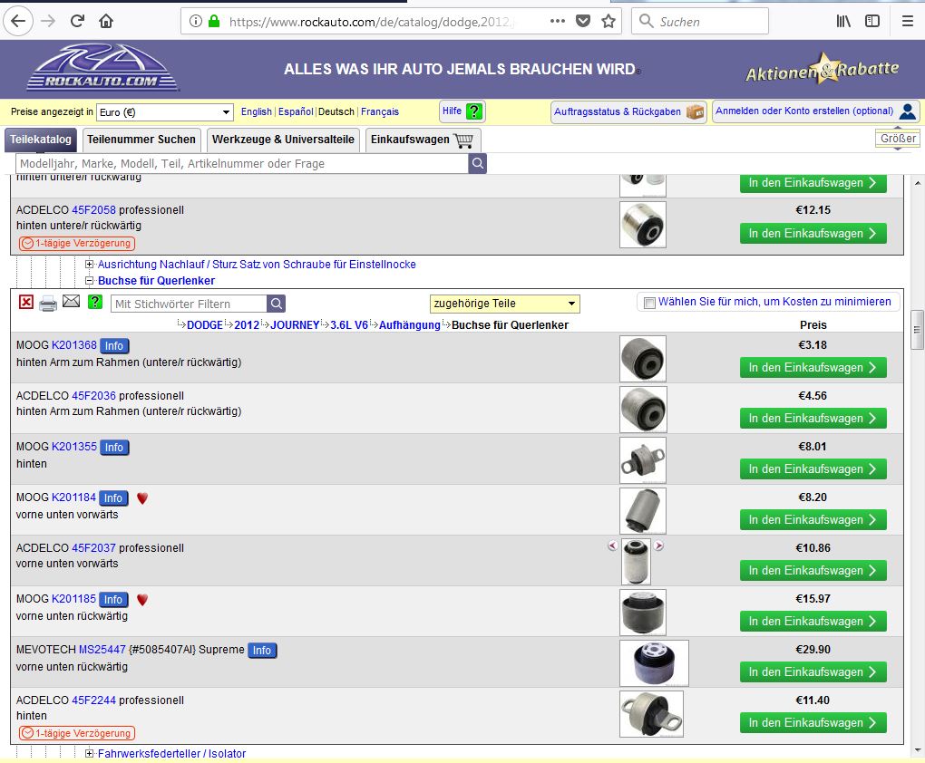
Task: Add MOOG K201368 to the shopping cart
Action: (x=813, y=367)
